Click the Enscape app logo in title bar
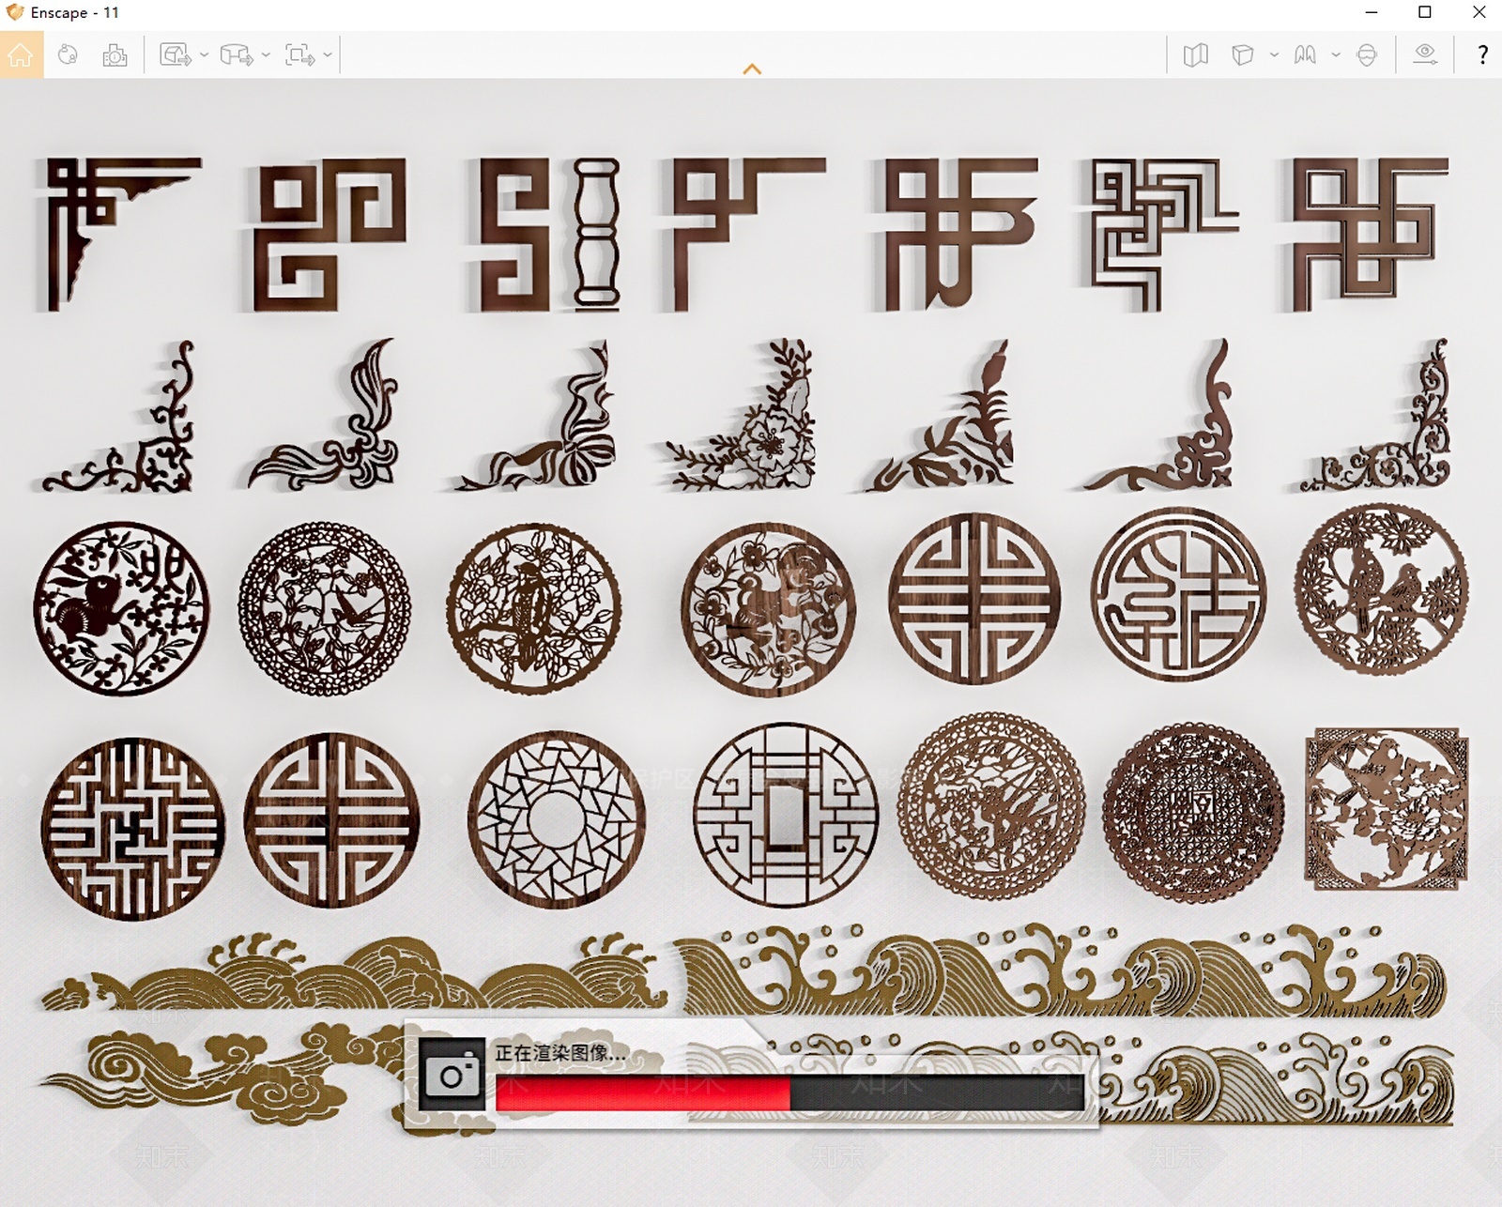This screenshot has width=1502, height=1207. 15,12
